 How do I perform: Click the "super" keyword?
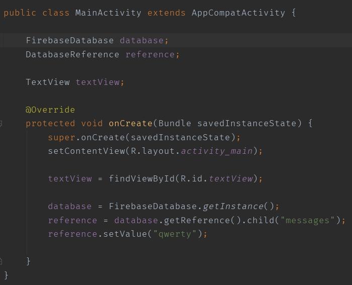point(61,137)
